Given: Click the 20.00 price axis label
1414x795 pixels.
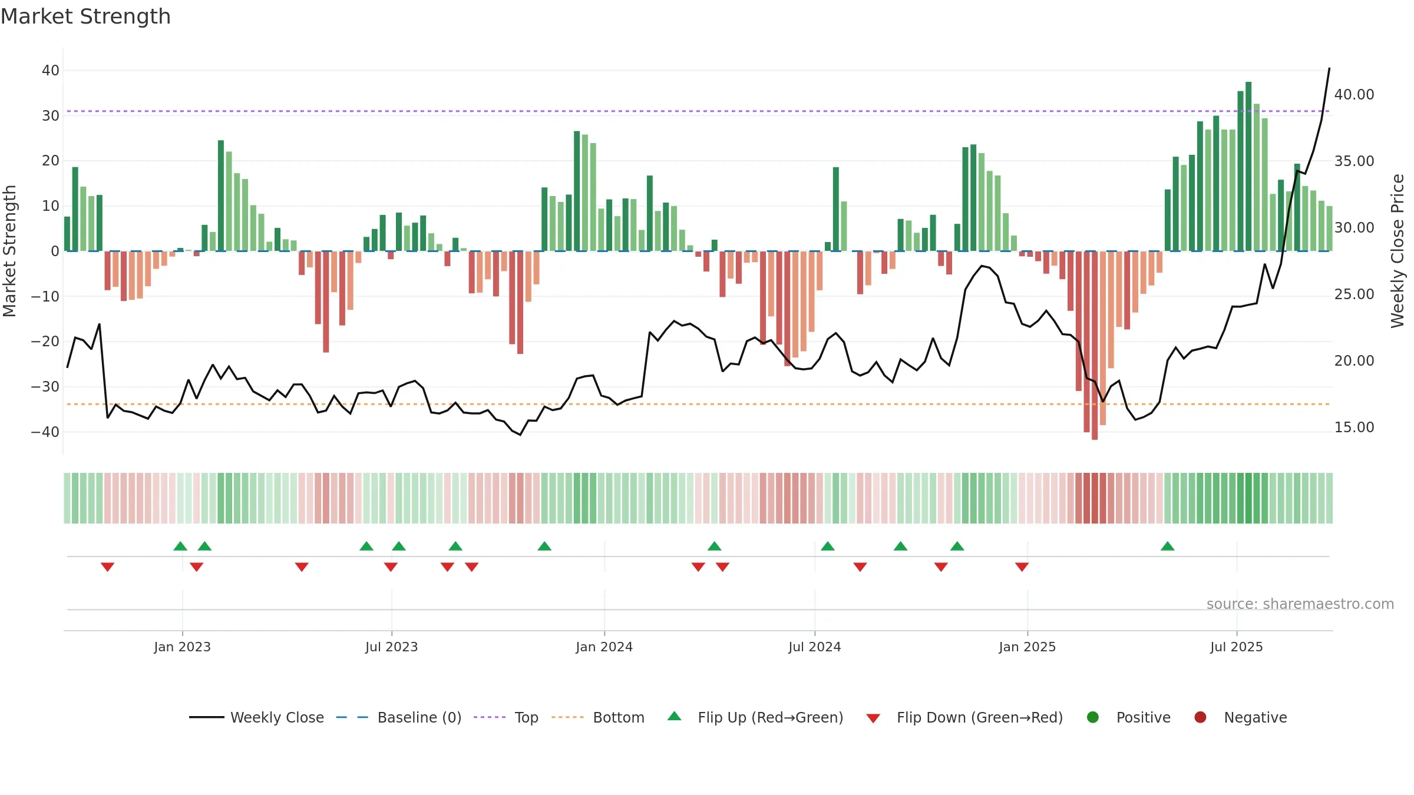Looking at the screenshot, I should (1354, 361).
